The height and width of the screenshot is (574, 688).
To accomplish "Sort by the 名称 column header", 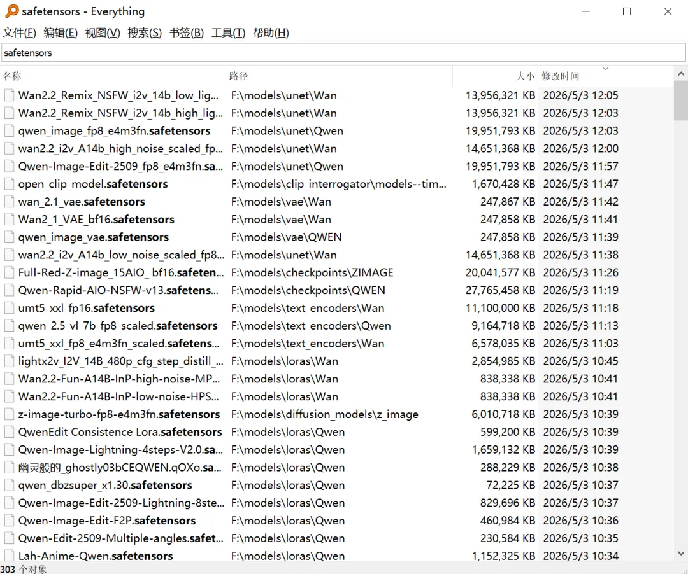I will point(113,76).
